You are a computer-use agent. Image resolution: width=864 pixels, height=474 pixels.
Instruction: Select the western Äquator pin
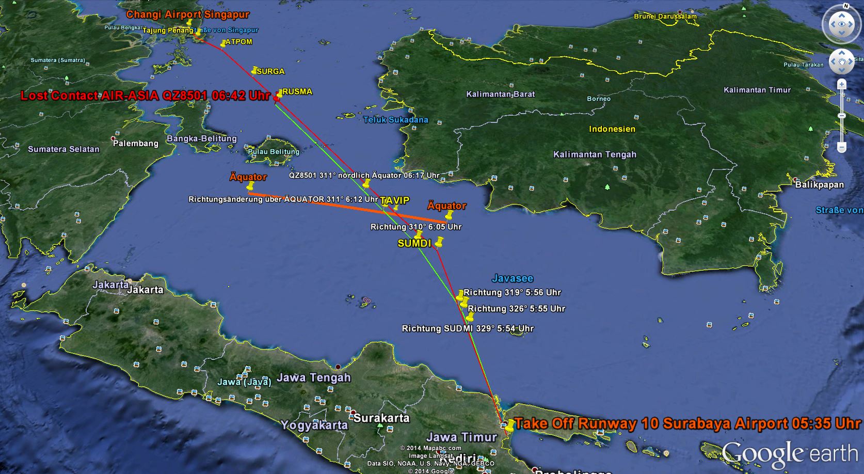click(251, 186)
